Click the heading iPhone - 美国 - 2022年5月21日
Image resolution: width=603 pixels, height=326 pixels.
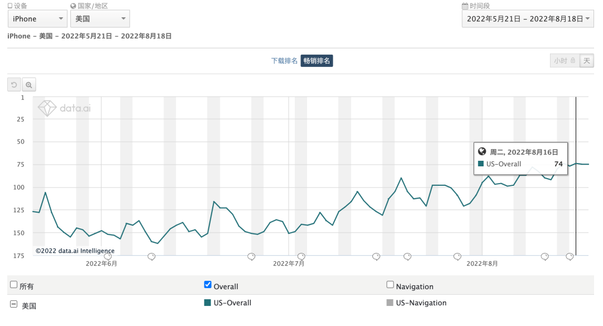click(60, 36)
